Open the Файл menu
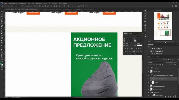The height and width of the screenshot is (100, 179). click(6, 3)
